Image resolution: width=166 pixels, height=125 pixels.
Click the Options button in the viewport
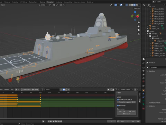[x=137, y=8]
